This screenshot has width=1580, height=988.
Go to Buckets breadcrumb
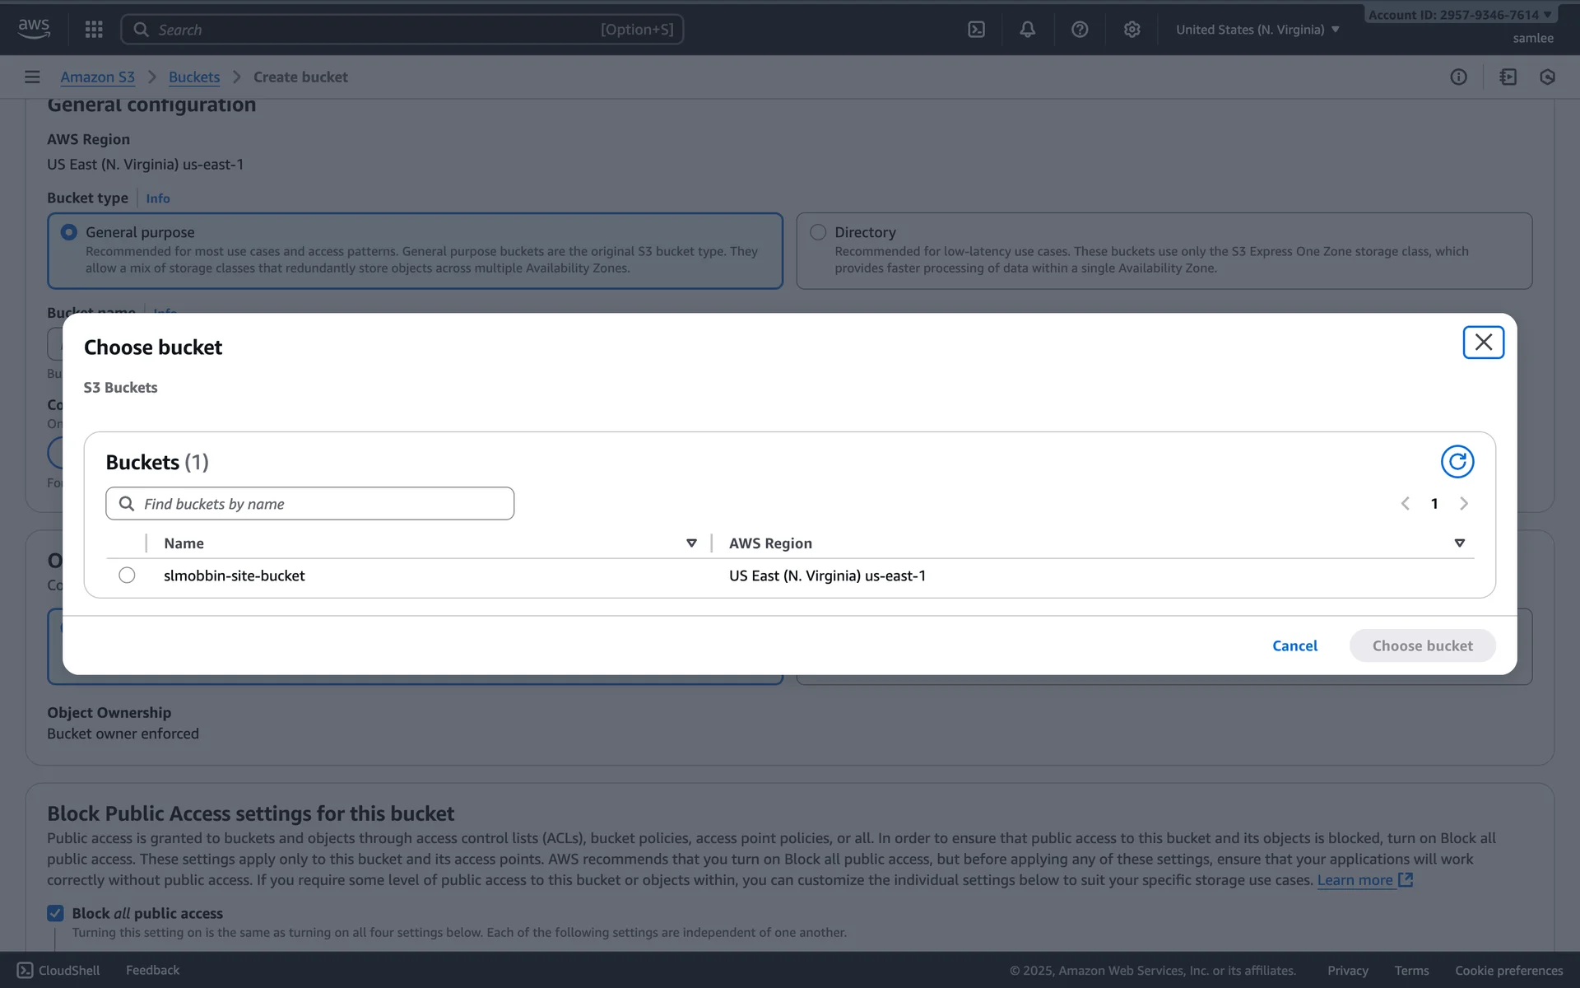coord(194,77)
